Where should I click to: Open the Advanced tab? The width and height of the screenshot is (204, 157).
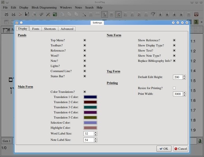pos(67,29)
